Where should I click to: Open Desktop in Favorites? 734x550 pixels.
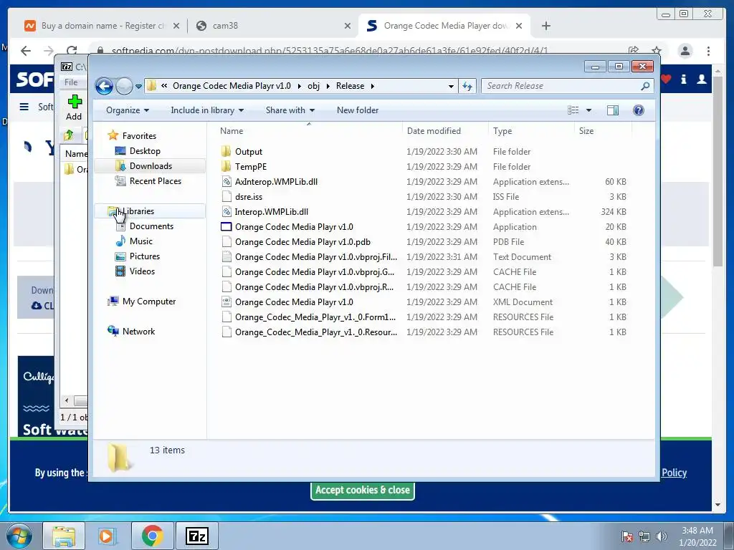145,151
